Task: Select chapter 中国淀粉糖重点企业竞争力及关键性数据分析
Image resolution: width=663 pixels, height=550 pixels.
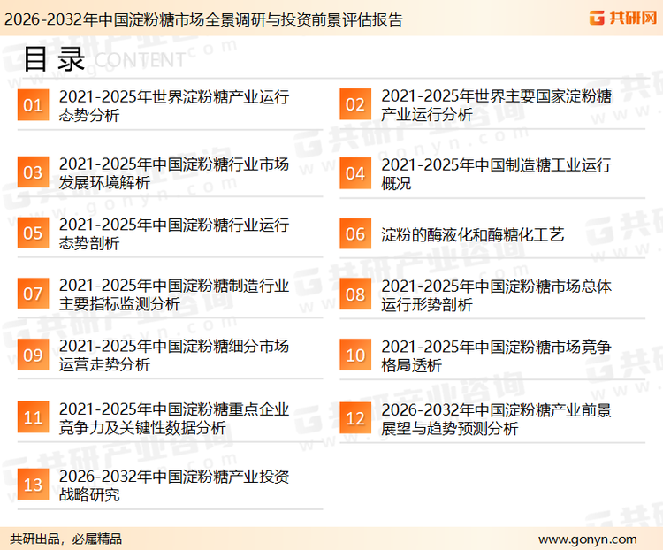Action: click(174, 418)
